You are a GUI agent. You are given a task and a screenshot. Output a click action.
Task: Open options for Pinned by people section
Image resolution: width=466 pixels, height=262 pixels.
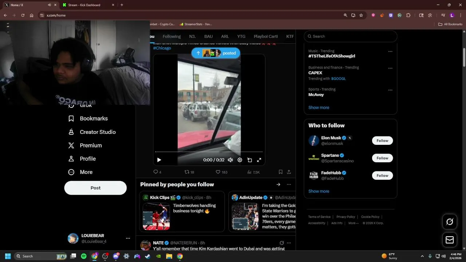[289, 184]
